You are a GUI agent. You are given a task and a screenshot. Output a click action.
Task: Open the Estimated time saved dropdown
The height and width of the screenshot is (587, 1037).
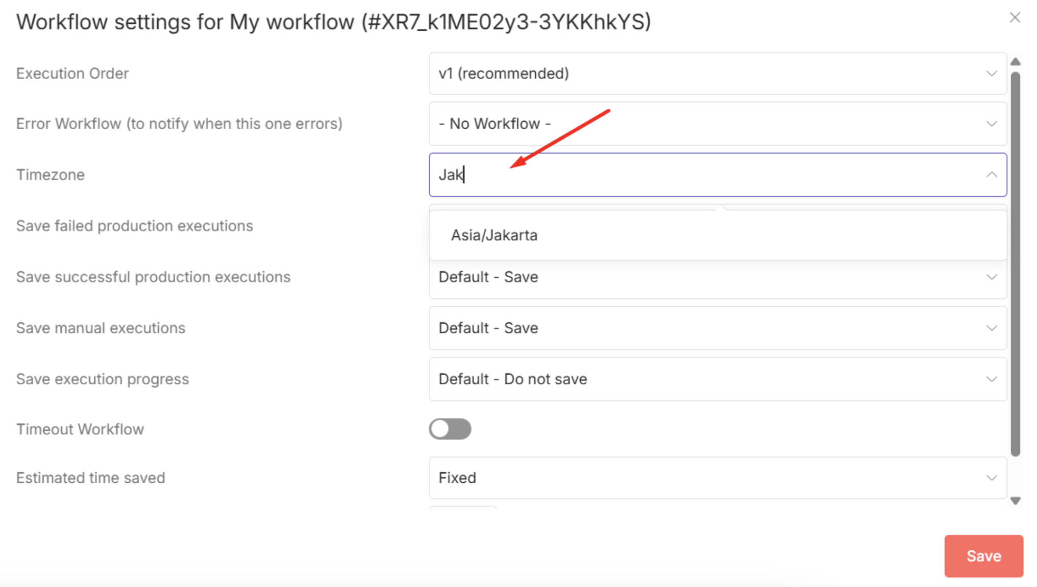coord(718,478)
